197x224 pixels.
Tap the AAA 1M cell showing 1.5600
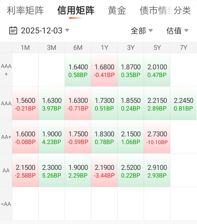pos(25,104)
